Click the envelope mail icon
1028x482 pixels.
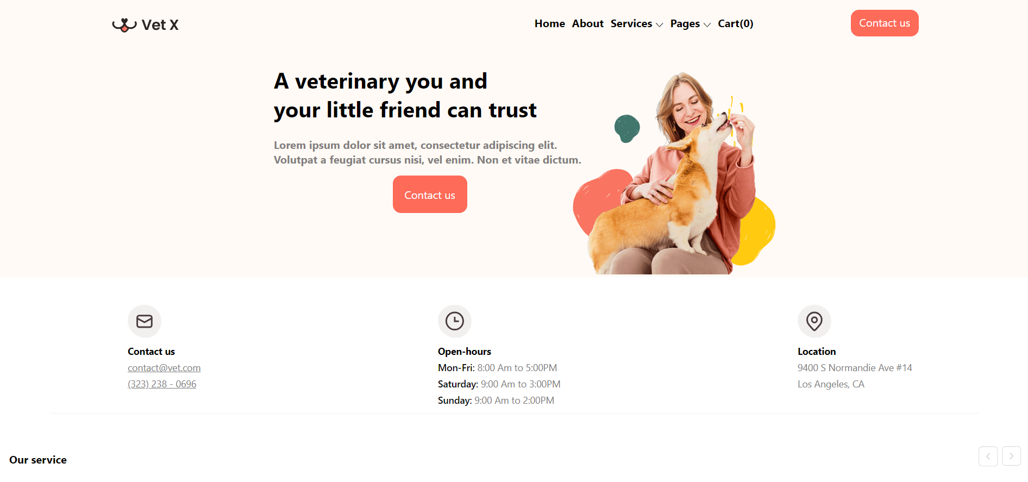(145, 321)
